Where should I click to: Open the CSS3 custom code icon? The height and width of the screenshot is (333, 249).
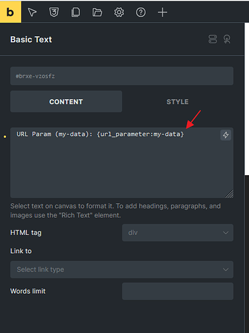54,12
